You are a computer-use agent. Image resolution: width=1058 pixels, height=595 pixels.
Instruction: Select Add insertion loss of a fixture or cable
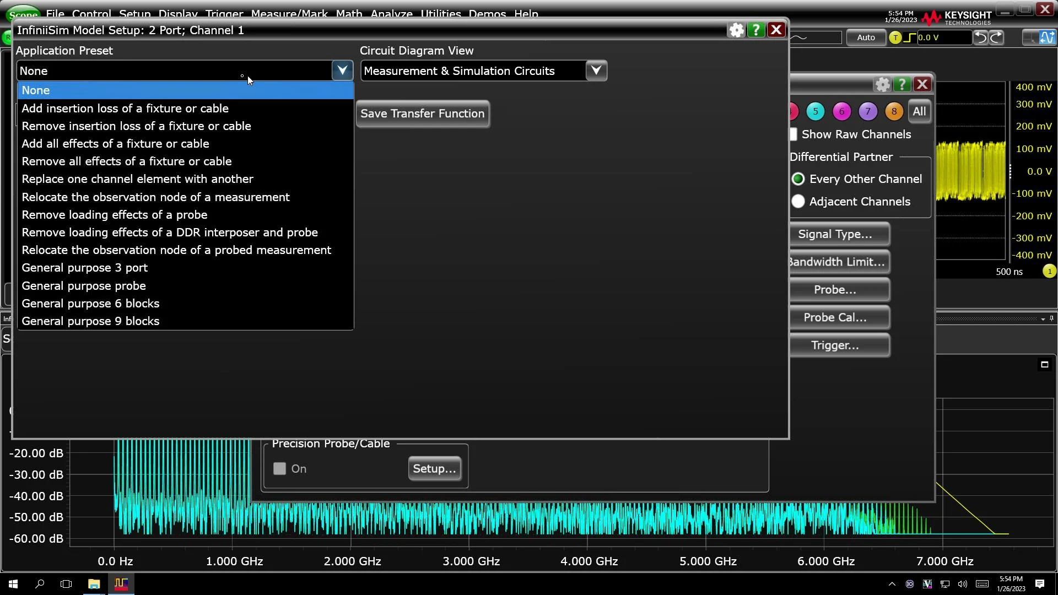click(185, 109)
